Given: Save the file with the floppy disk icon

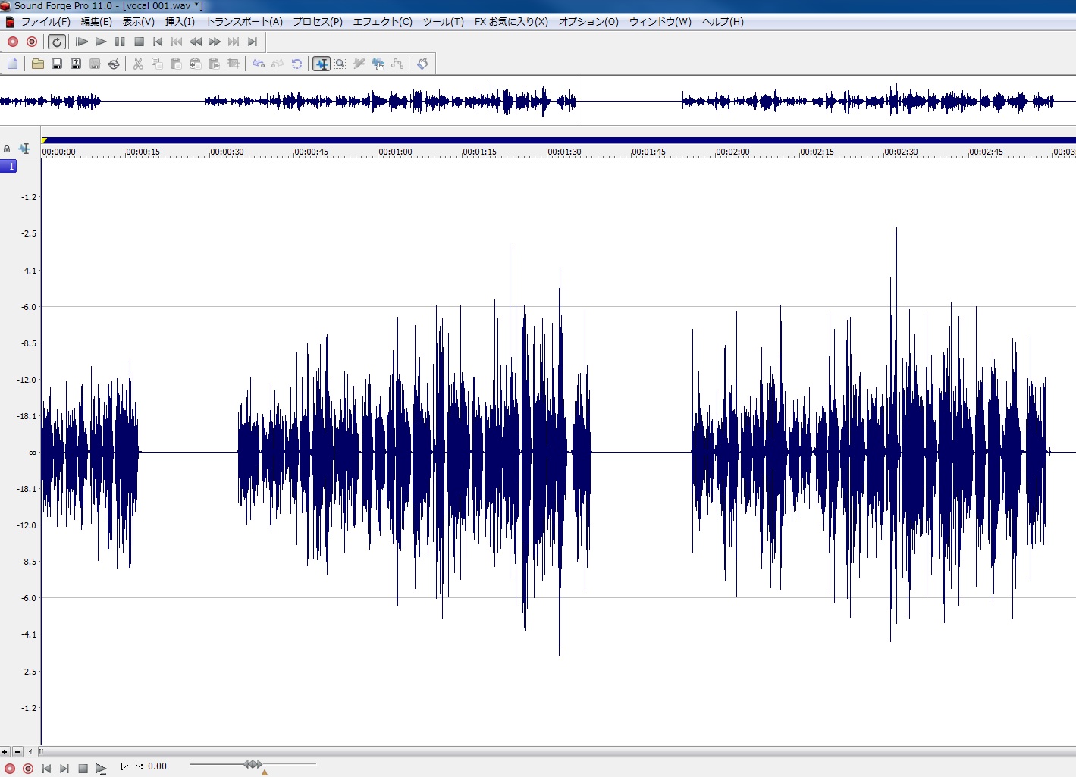Looking at the screenshot, I should pos(57,64).
